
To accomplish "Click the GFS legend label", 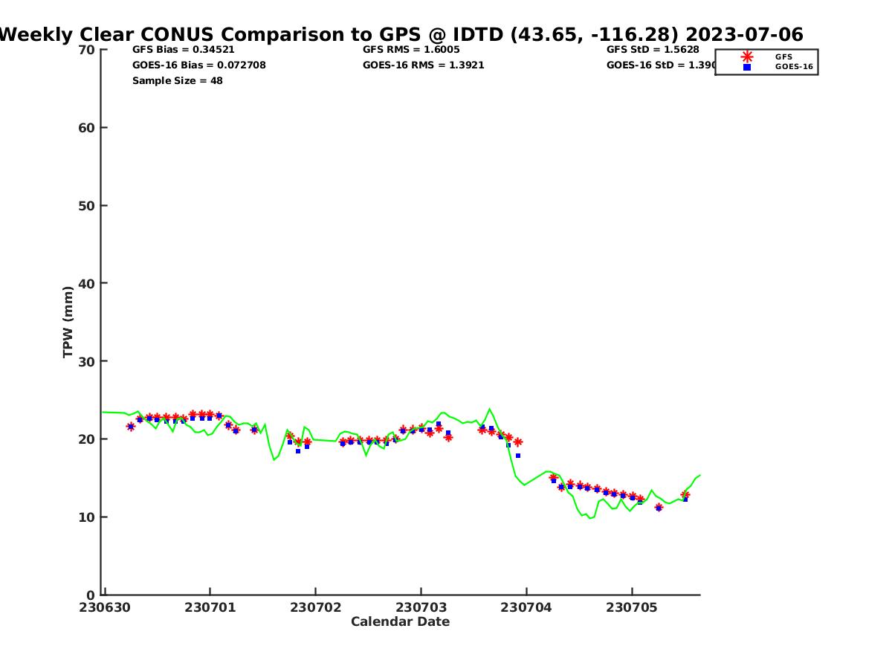I will click(783, 56).
